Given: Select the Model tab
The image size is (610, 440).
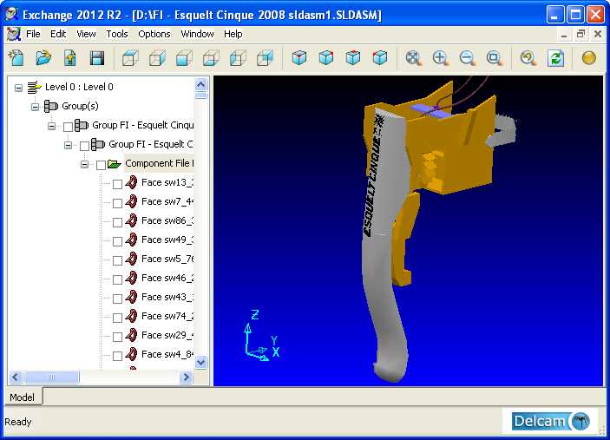Looking at the screenshot, I should 23,397.
